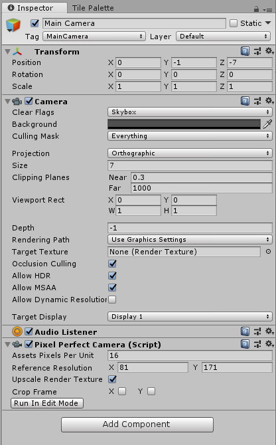The width and height of the screenshot is (276, 445).
Task: Open the Background color swatch
Action: 184,124
